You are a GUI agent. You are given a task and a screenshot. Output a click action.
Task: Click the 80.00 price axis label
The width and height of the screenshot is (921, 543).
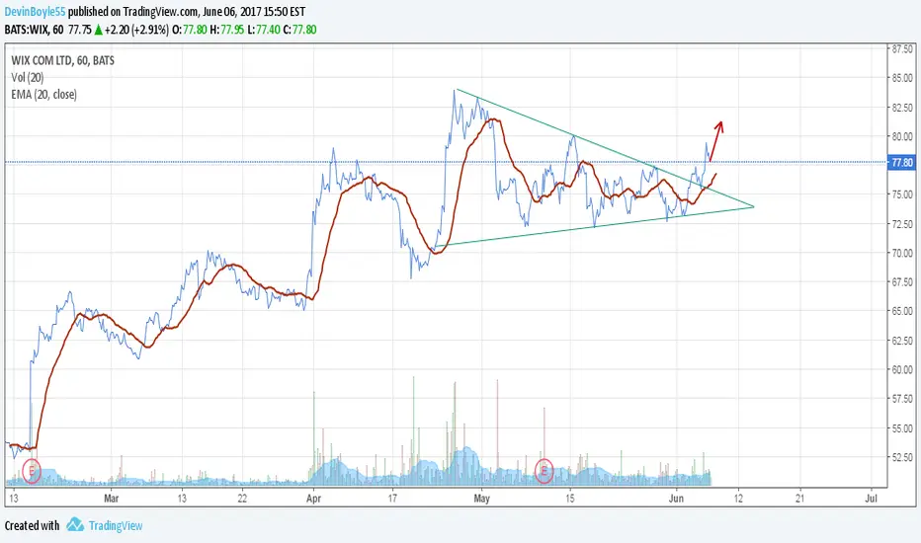coord(902,136)
